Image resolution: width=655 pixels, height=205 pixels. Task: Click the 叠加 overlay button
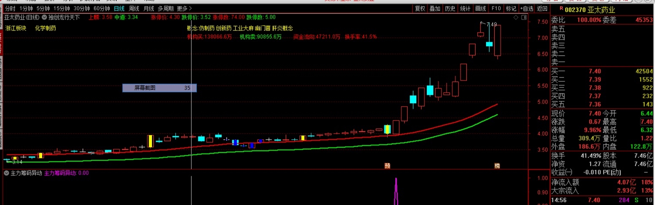(x=435, y=8)
